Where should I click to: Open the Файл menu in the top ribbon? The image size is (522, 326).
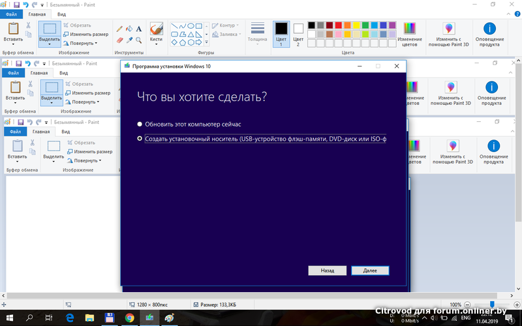[11, 14]
